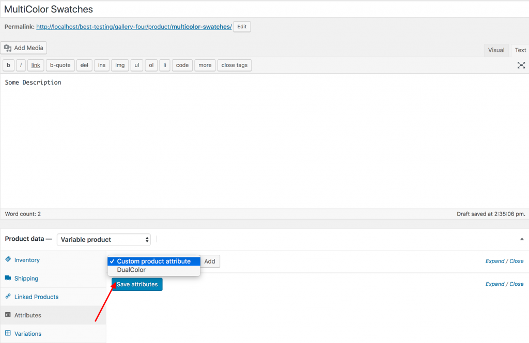Image resolution: width=529 pixels, height=343 pixels.
Task: Open the Variable product type dropdown
Action: pos(104,239)
